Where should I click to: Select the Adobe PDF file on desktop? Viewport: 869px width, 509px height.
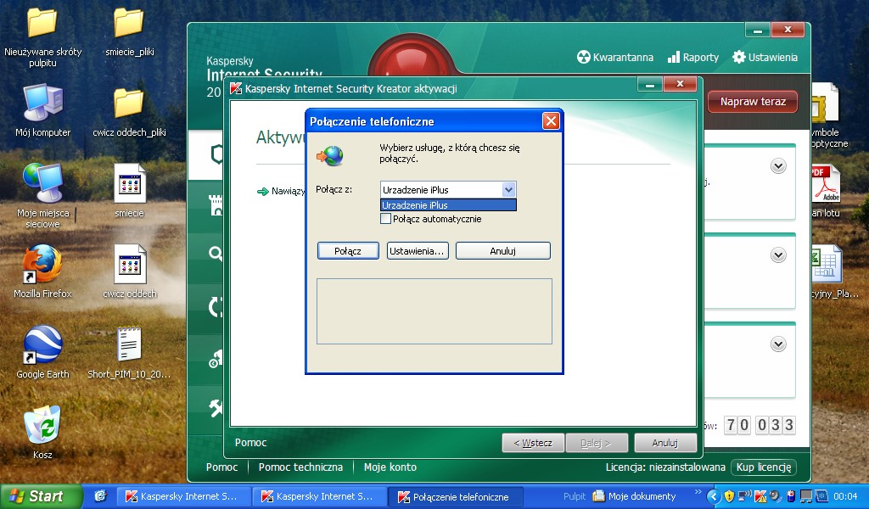pyautogui.click(x=826, y=191)
